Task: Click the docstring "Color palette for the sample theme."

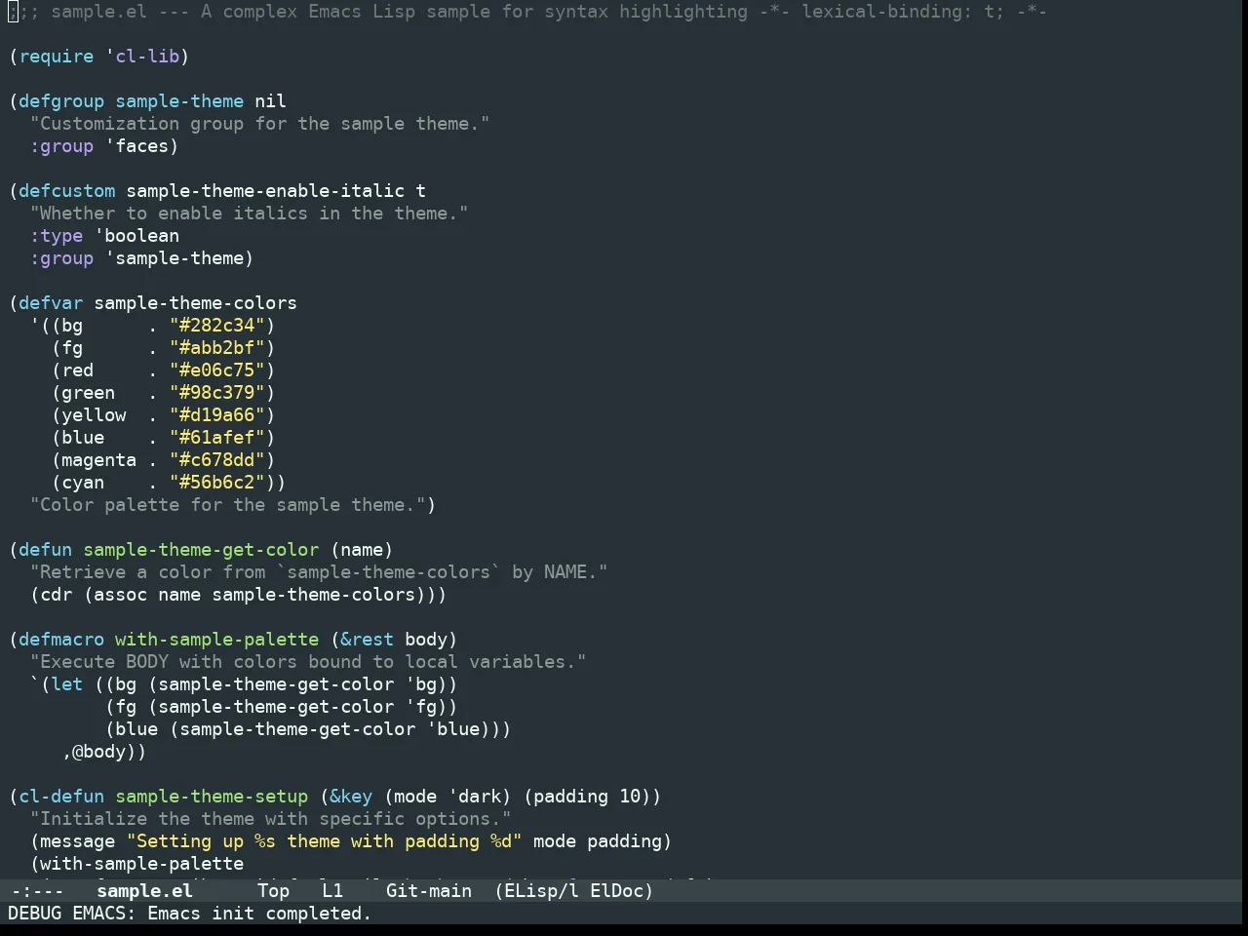Action: [x=228, y=505]
